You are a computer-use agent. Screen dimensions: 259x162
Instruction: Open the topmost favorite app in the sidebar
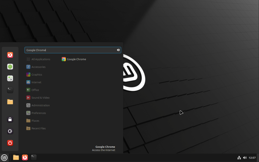click(10, 55)
